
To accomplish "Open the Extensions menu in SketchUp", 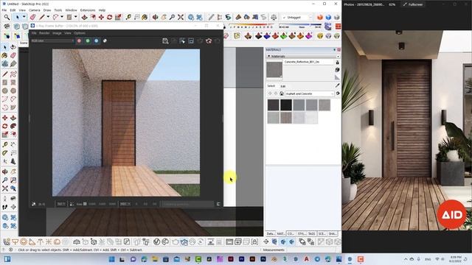I will [x=88, y=10].
